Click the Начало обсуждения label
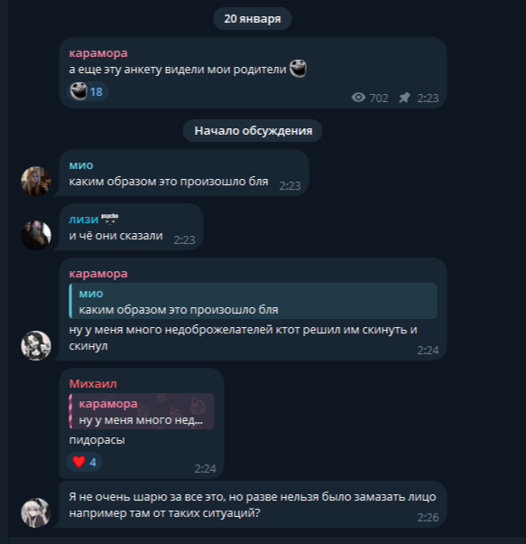This screenshot has width=526, height=544. point(253,130)
